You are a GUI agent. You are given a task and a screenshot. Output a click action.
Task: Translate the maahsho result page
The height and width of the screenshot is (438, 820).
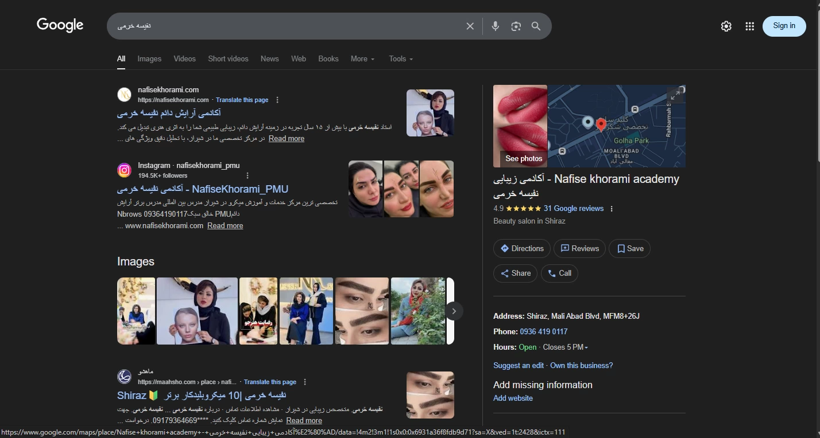click(270, 382)
